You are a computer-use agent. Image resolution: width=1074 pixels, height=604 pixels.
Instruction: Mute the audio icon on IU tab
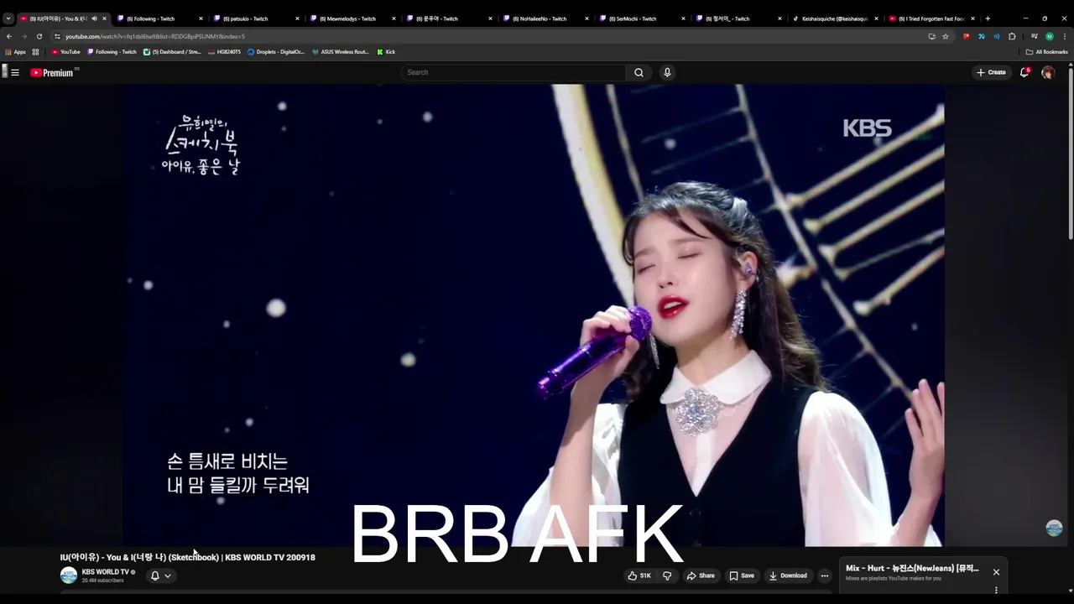94,18
